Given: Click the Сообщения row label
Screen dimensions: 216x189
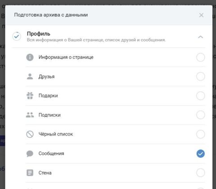Looking at the screenshot, I should coord(51,153).
